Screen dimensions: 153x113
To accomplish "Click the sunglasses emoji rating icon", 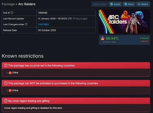I will 103,38.
